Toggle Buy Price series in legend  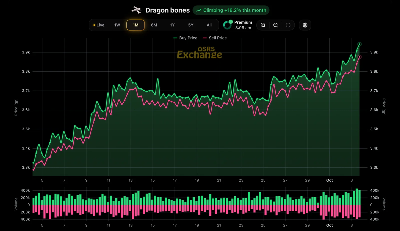coord(185,38)
